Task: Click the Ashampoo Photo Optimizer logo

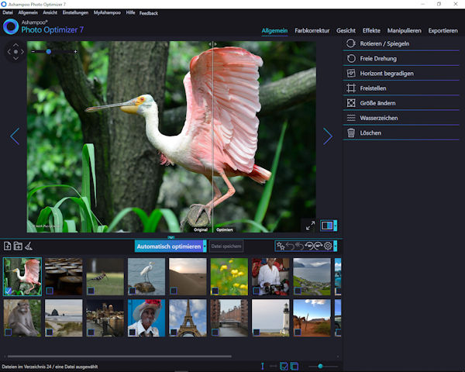Action: [x=11, y=26]
